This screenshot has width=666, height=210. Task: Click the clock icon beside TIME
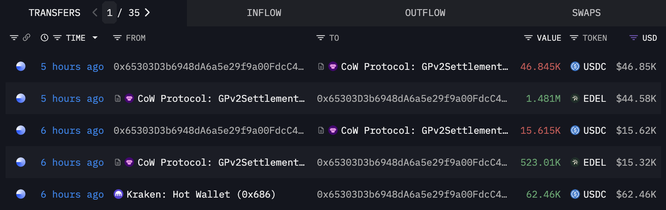pos(44,38)
